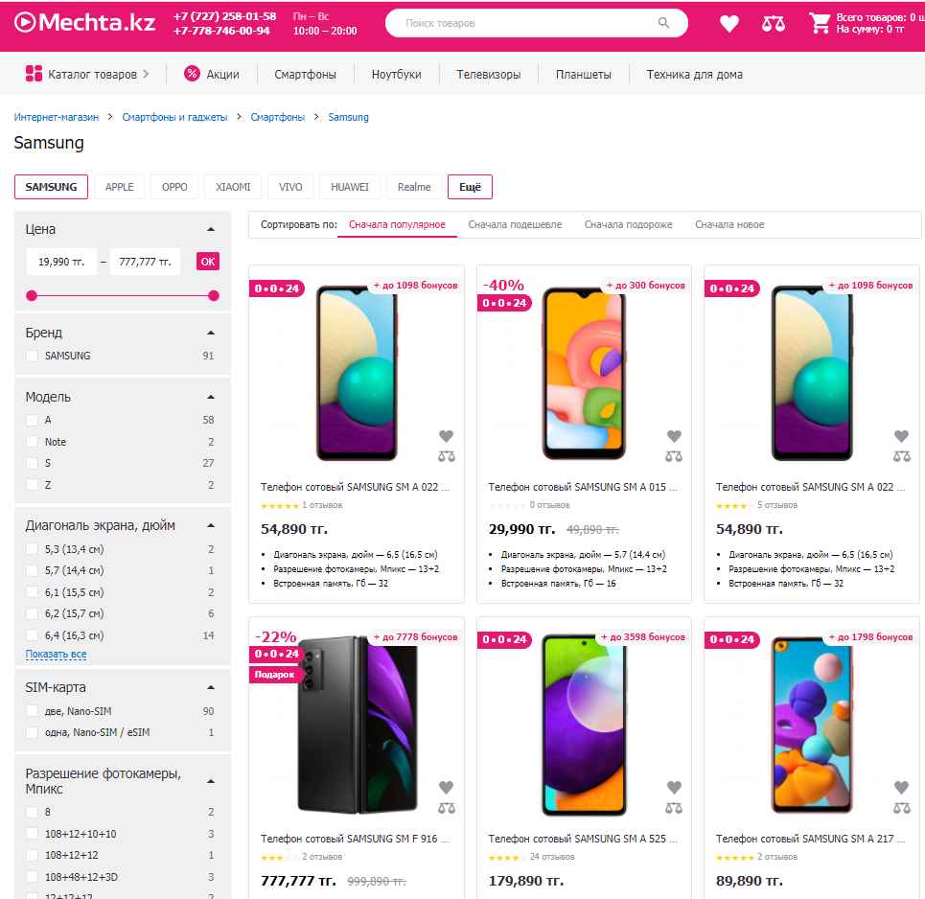Collapse the Разрешение фотокамеры filter section
The image size is (925, 899).
point(211,782)
